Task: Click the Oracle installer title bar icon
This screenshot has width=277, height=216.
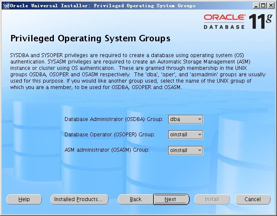Action: (5, 5)
